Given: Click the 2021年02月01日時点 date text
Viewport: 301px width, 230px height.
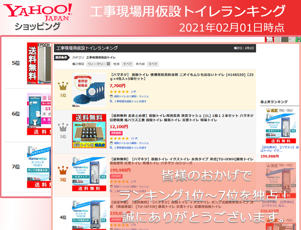Looking at the screenshot, I should point(232,28).
